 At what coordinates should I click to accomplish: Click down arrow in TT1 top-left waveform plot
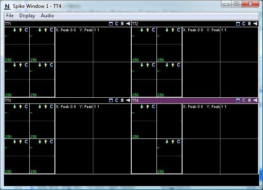click(14, 30)
